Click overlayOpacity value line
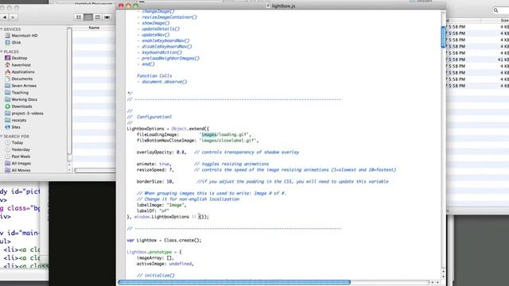This screenshot has width=509, height=286. tap(218, 152)
